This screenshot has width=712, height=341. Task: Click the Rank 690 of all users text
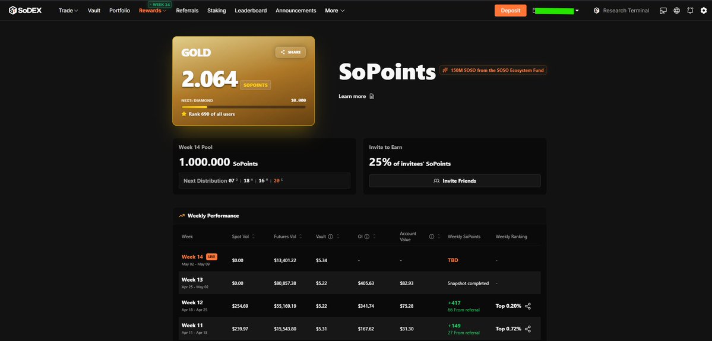211,114
